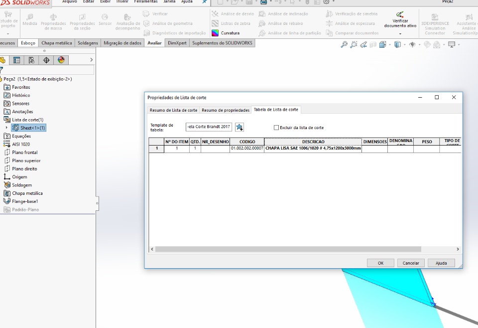Click the CHAPA LISA SAE 1006/1020 description cell
The height and width of the screenshot is (328, 478).
coord(313,148)
